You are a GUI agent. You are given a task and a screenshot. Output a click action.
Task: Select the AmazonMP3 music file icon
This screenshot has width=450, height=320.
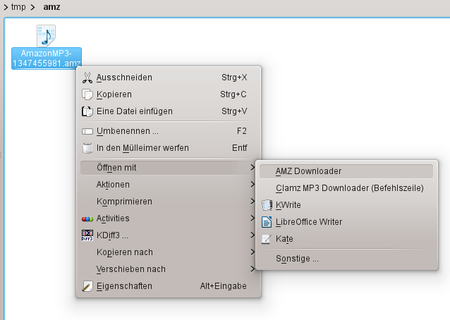tap(47, 36)
